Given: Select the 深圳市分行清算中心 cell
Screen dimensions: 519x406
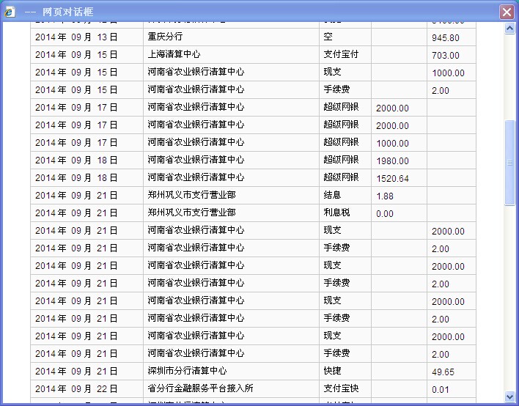Looking at the screenshot, I should (187, 371).
